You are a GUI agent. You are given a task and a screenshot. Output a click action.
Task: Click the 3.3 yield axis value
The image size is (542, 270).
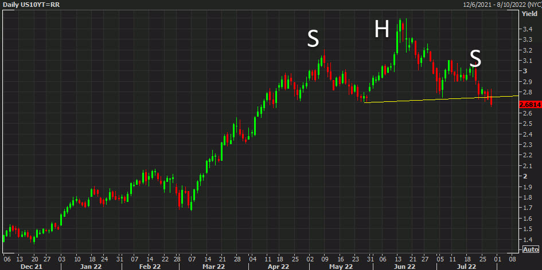click(527, 40)
